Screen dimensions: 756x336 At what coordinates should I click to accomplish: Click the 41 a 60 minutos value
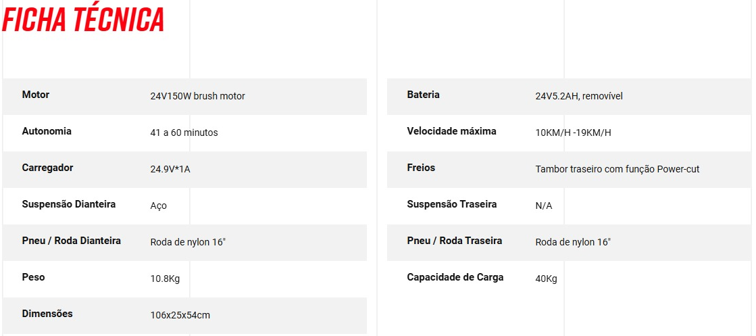click(x=184, y=133)
